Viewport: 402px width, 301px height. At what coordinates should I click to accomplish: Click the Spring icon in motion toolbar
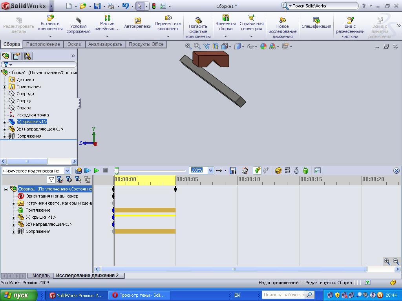tap(287, 170)
